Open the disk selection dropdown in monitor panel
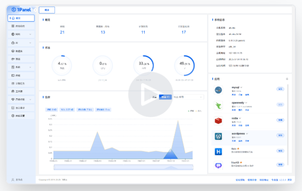The image size is (302, 191). (188, 97)
